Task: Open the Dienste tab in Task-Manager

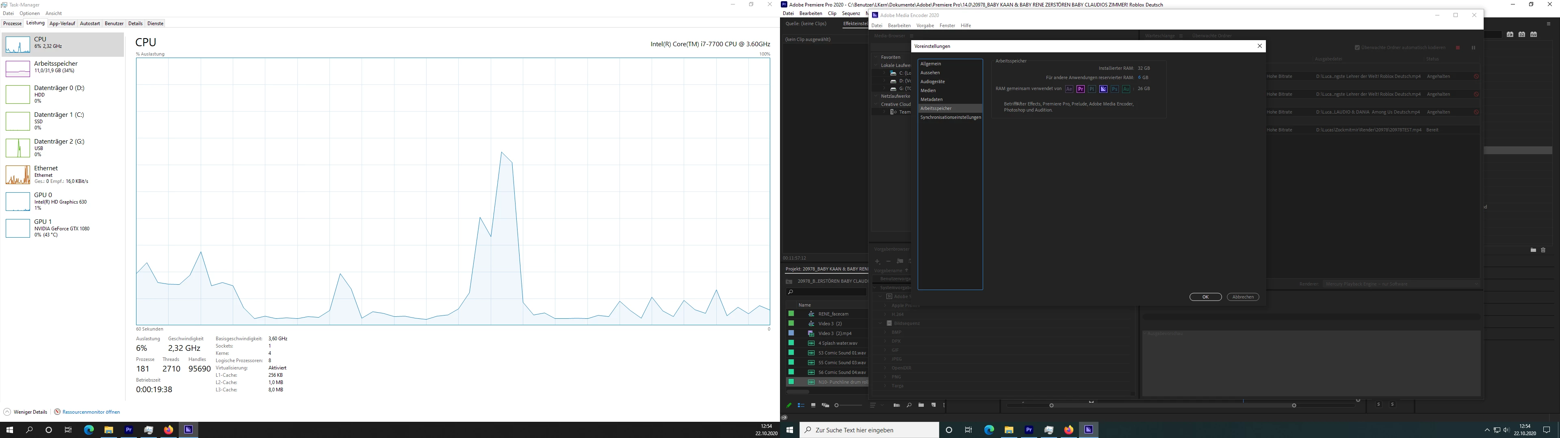Action: pyautogui.click(x=155, y=24)
